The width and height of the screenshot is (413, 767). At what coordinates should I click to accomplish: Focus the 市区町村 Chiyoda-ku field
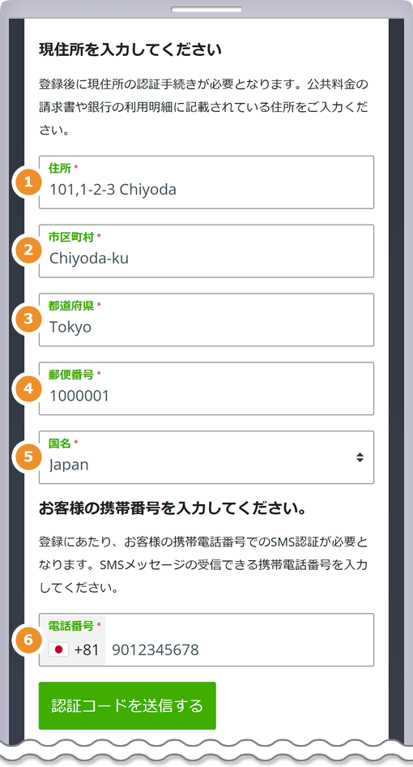point(206,251)
